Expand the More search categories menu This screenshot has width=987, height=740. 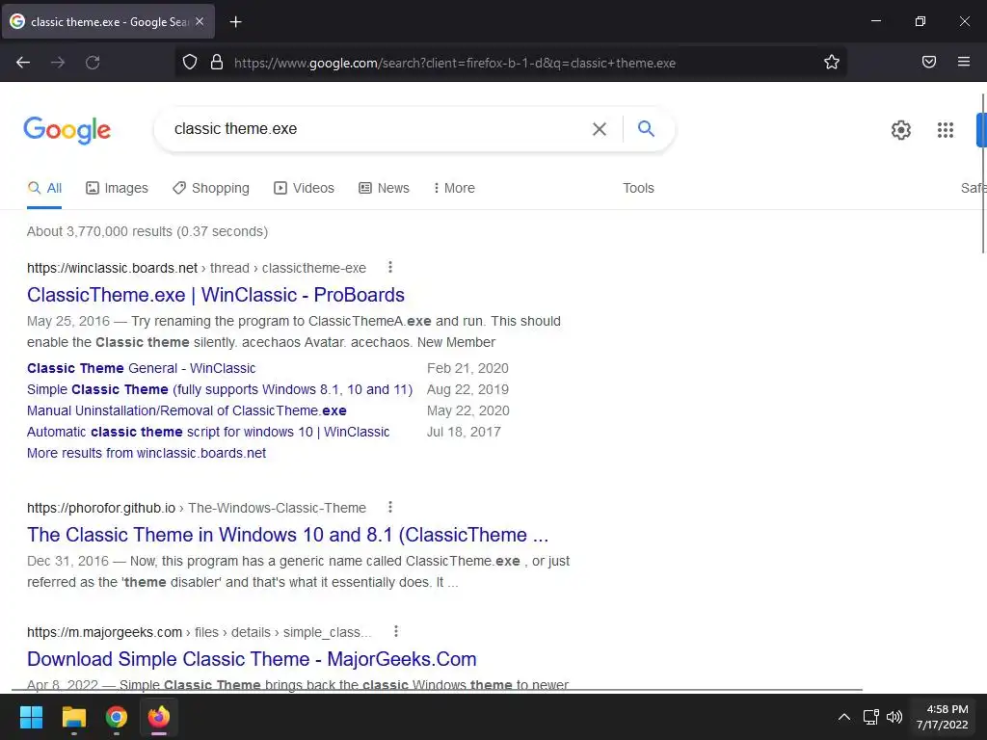[x=454, y=188]
